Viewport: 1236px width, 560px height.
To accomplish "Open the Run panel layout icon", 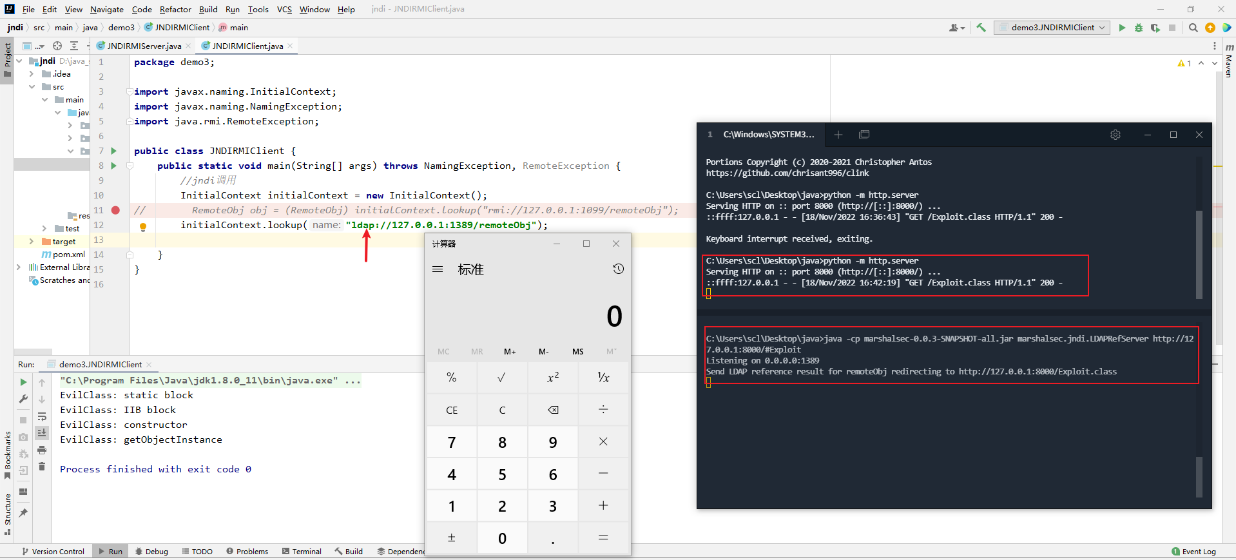I will [x=23, y=492].
